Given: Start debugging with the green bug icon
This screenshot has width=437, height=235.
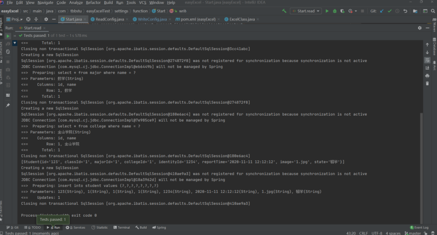Looking at the screenshot, I should click(x=335, y=11).
